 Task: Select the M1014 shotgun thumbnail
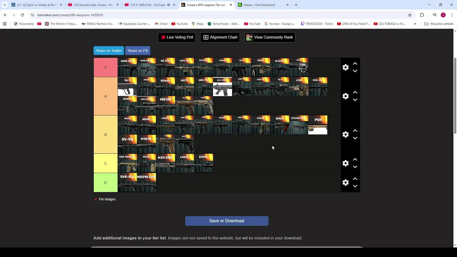146,144
